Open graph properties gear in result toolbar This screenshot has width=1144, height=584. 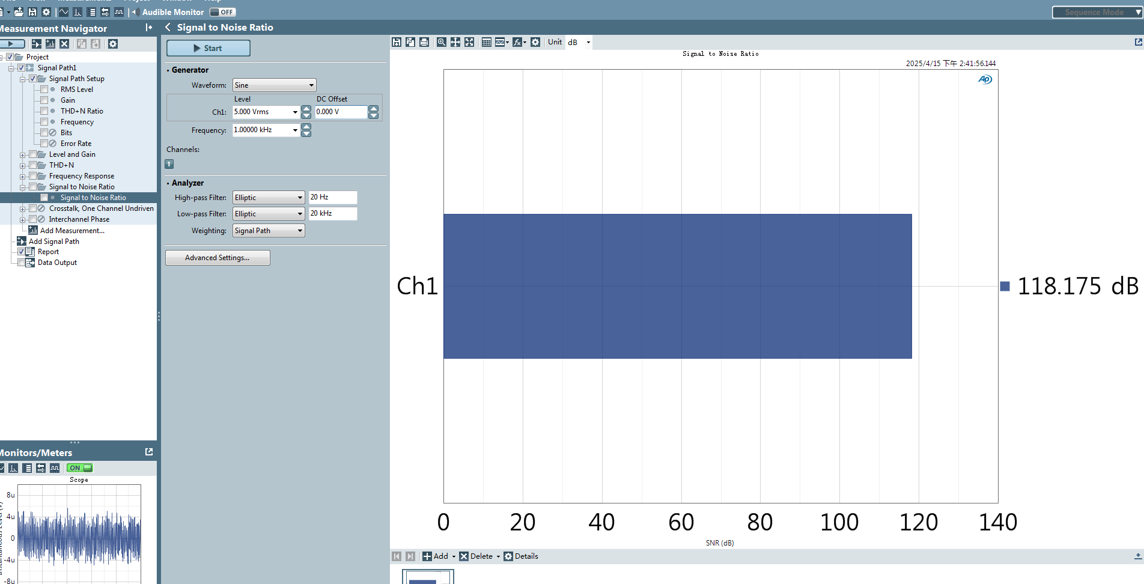(x=535, y=42)
